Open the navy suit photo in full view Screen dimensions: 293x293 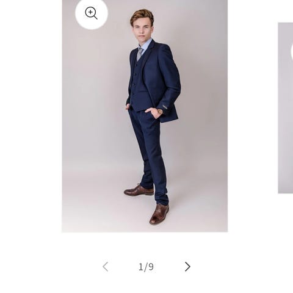[145, 116]
